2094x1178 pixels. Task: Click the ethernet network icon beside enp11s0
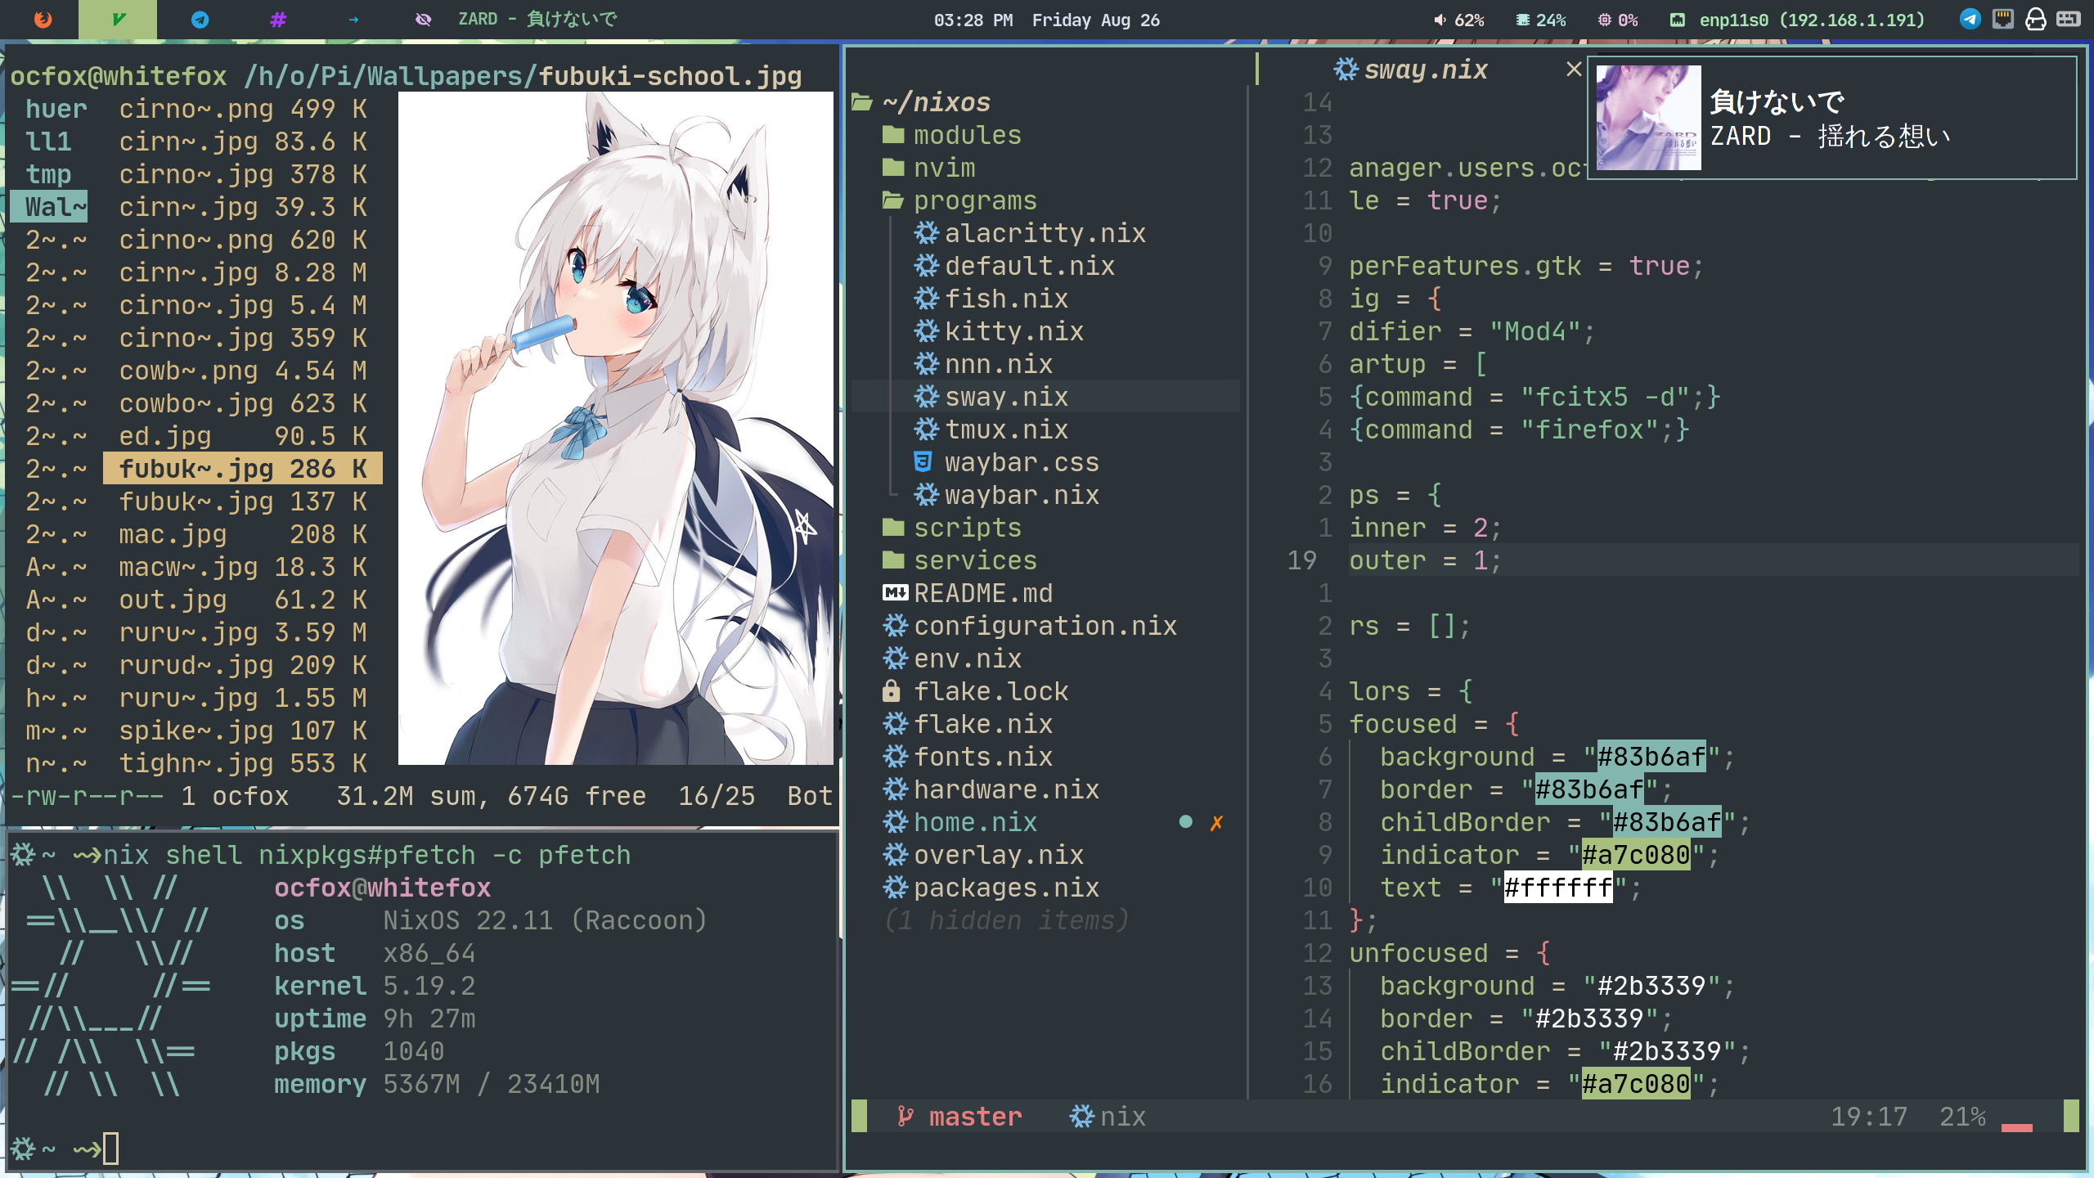[1677, 20]
